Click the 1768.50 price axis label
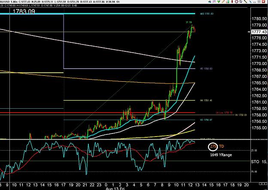268x190 pixels. pos(259,70)
